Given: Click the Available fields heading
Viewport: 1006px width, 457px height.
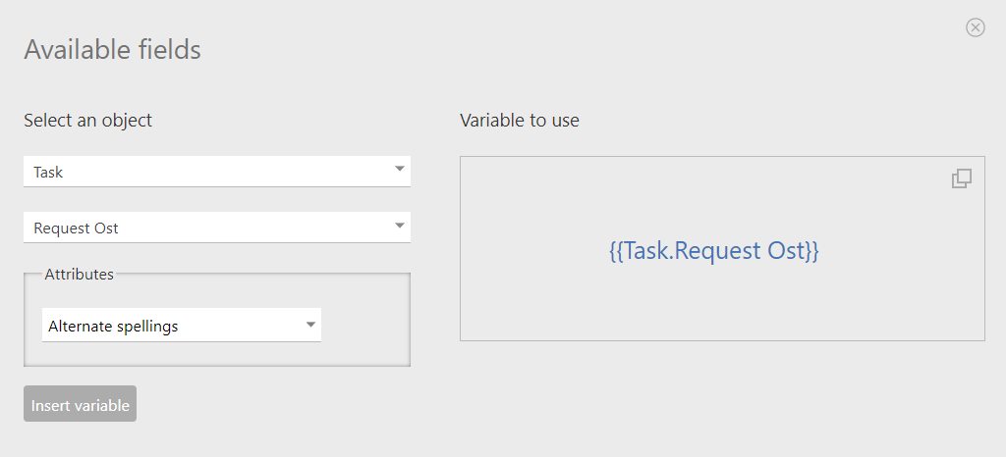Looking at the screenshot, I should (x=112, y=49).
